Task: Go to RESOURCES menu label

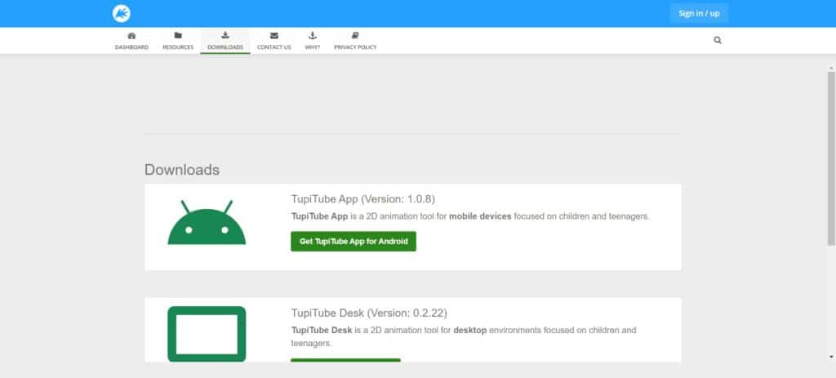Action: [x=178, y=47]
